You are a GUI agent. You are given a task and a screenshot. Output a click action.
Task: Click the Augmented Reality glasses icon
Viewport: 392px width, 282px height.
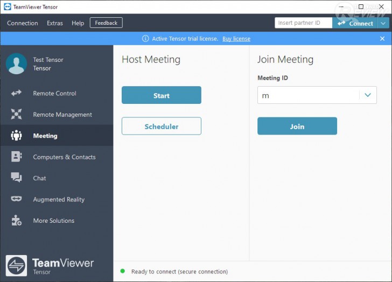pyautogui.click(x=16, y=199)
